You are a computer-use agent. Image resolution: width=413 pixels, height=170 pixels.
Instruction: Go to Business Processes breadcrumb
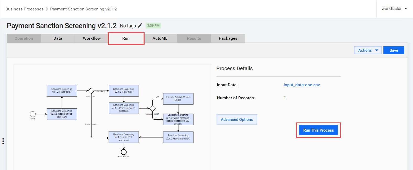[24, 9]
